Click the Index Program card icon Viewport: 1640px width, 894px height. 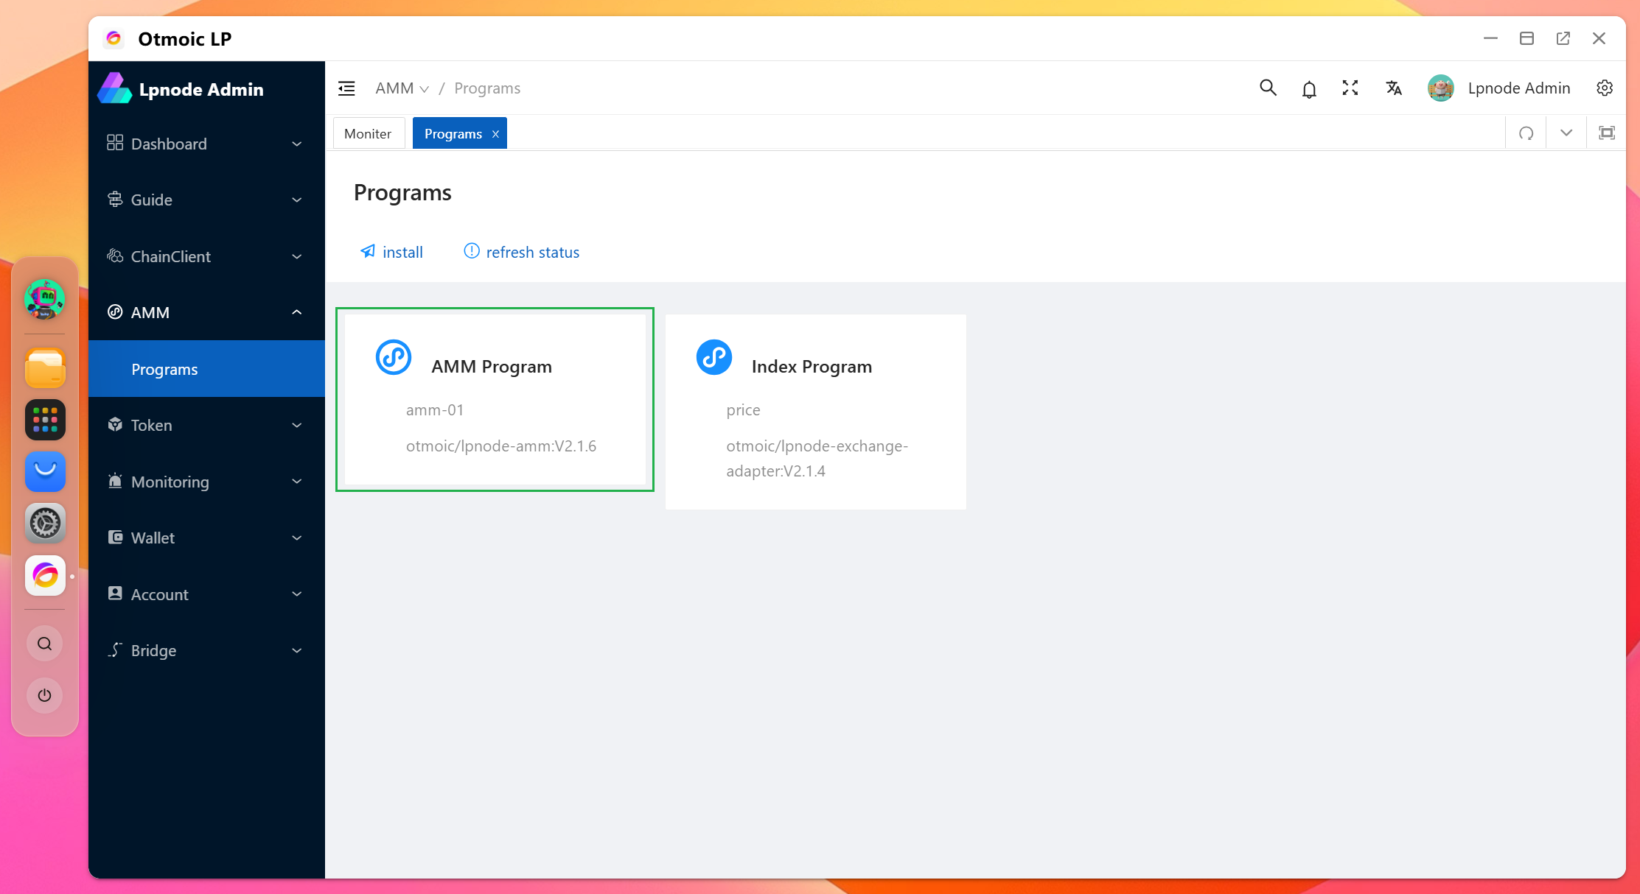713,357
